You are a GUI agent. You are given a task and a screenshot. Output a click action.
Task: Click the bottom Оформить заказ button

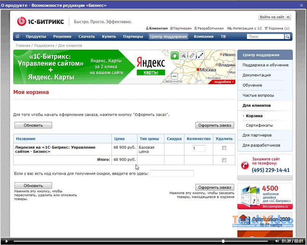tap(214, 187)
